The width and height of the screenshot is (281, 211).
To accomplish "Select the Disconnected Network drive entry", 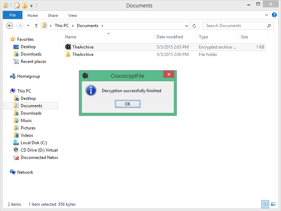I will tap(39, 157).
